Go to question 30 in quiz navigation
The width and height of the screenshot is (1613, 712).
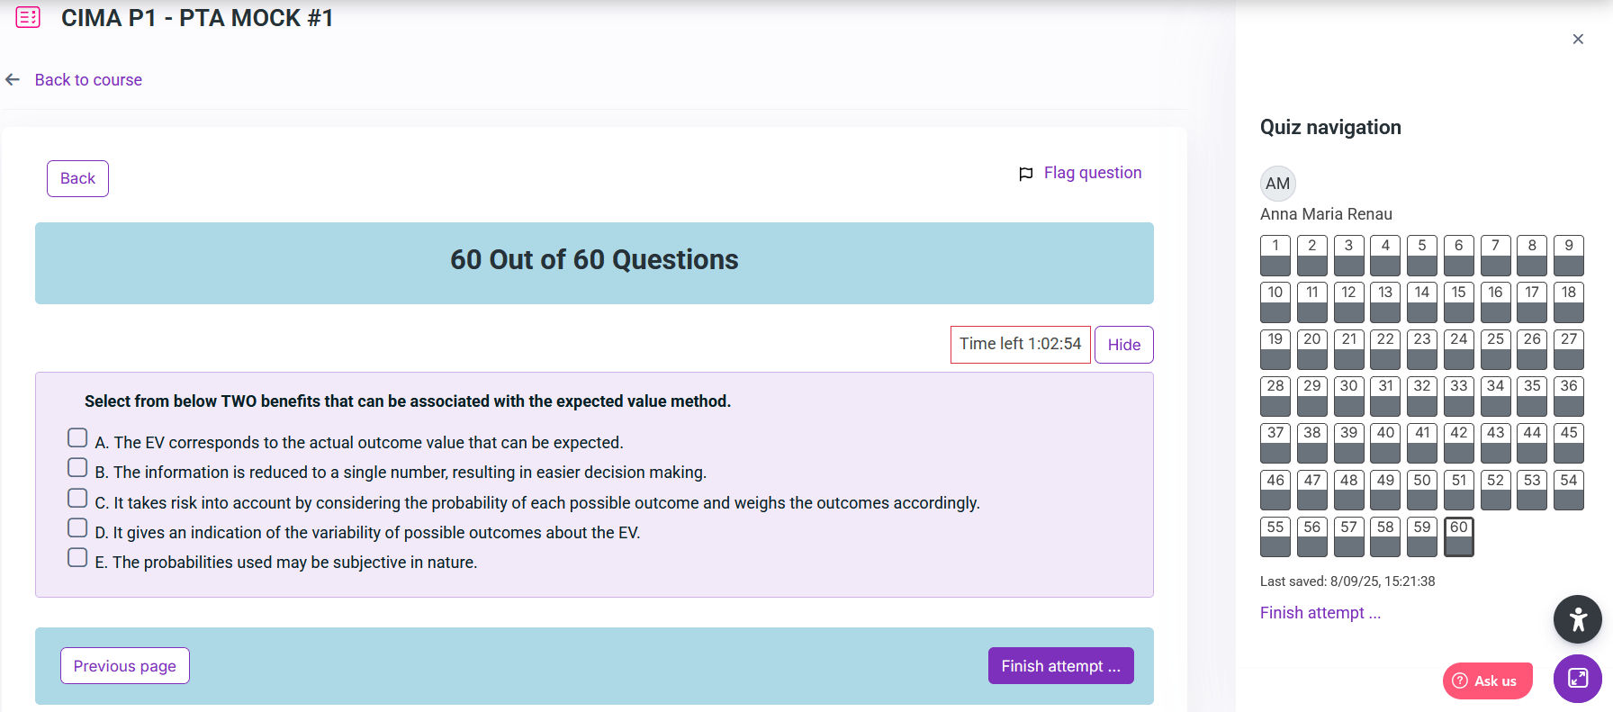click(1348, 396)
